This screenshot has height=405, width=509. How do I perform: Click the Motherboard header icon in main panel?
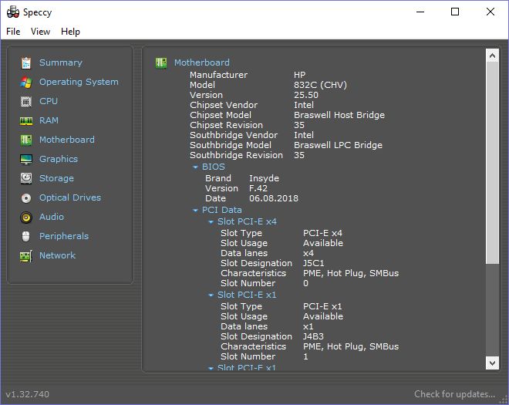coord(161,62)
